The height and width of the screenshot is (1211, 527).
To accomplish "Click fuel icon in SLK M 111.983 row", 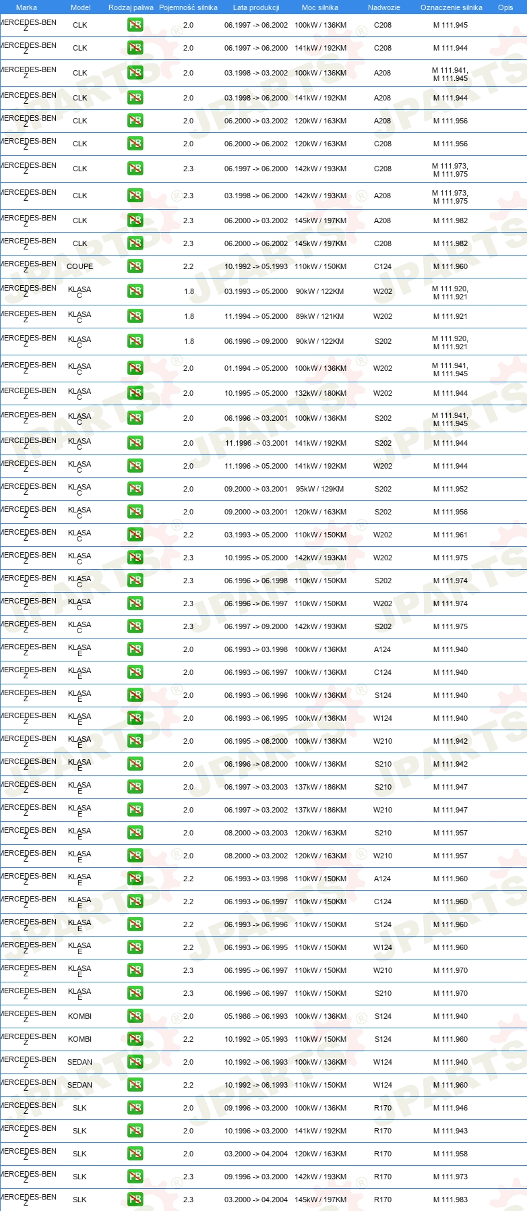I will tap(135, 1200).
